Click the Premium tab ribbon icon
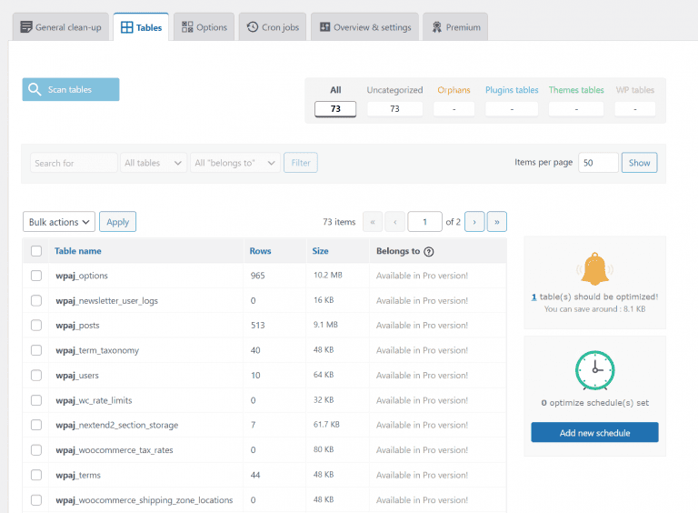 click(437, 27)
